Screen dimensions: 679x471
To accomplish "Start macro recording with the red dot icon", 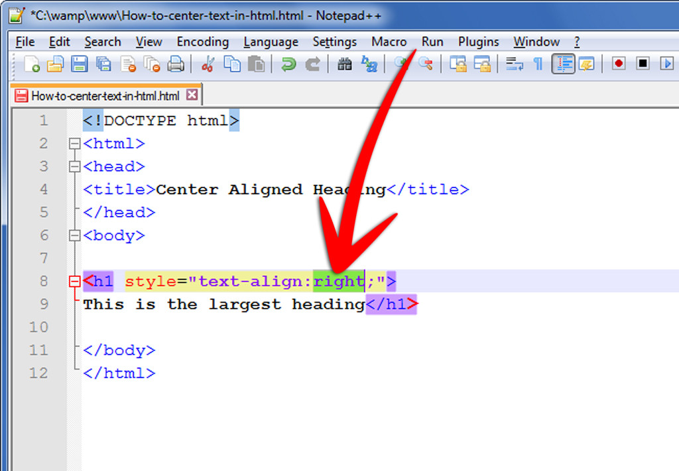I will pos(619,64).
